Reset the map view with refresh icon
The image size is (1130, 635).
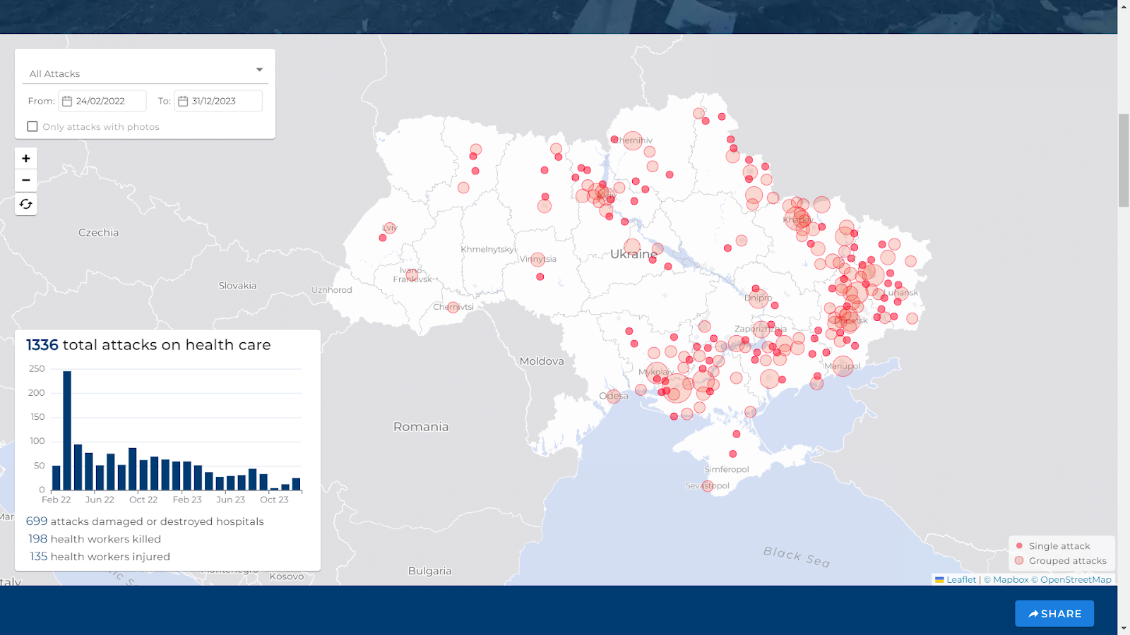pos(25,204)
